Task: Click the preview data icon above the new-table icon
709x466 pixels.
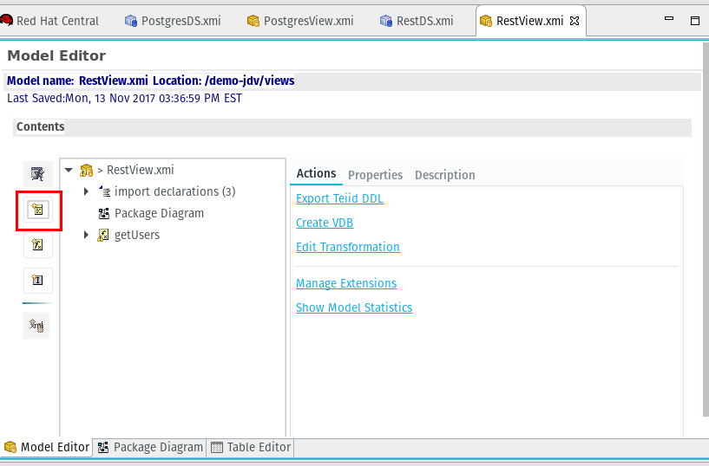Action: tap(38, 174)
